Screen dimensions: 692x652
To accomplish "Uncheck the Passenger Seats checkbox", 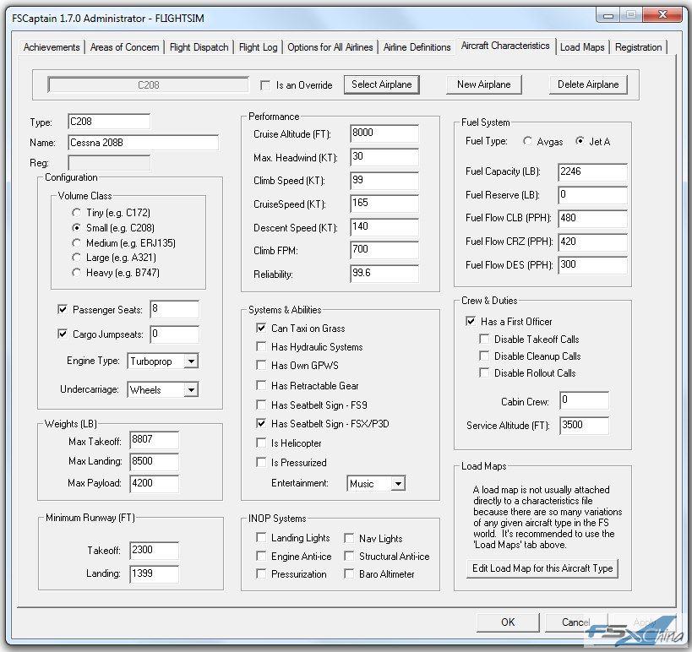I will coord(63,309).
